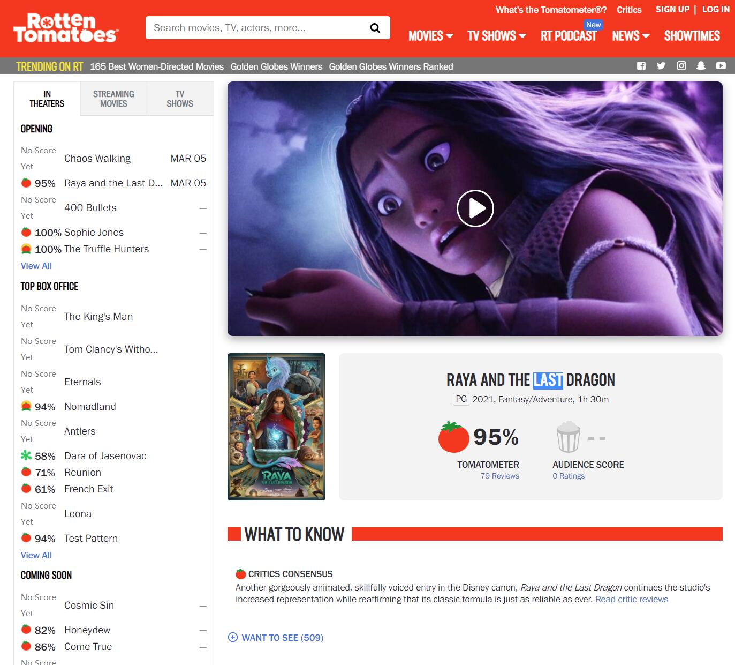Click the audience score popcorn icon
The width and height of the screenshot is (735, 665).
568,437
